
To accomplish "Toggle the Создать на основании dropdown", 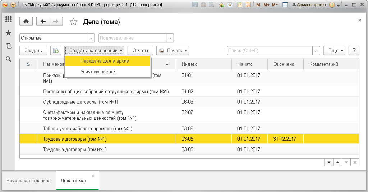I will pos(95,50).
